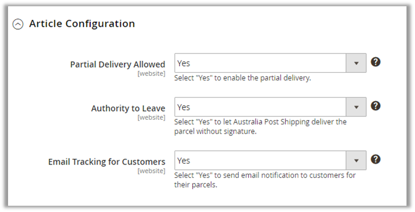Click the Authority to Leave field label

pyautogui.click(x=128, y=108)
